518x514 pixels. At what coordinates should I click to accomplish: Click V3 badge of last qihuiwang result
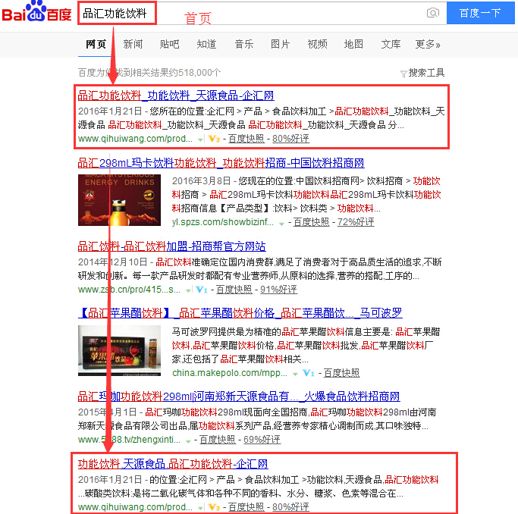pos(214,507)
